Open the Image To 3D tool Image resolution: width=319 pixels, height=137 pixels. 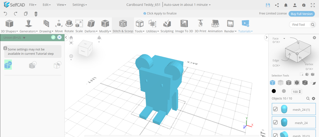pyautogui.click(x=184, y=26)
